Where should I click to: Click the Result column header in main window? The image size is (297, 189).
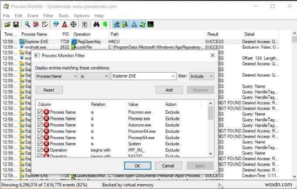[224, 34]
